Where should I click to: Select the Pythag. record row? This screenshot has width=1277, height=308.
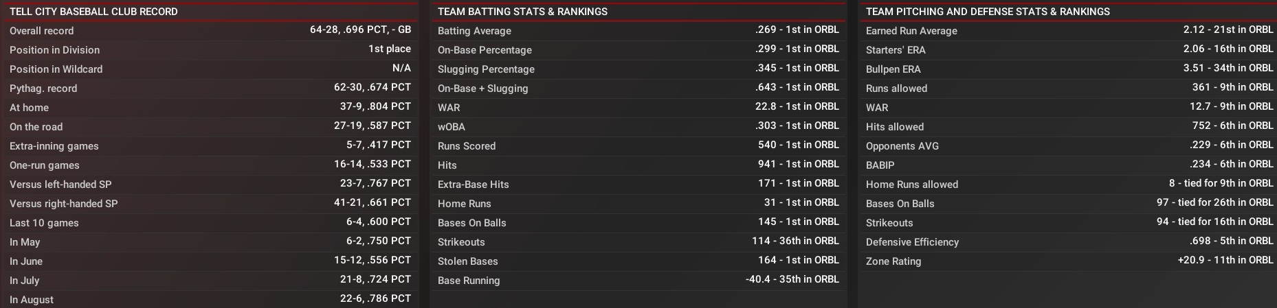210,88
